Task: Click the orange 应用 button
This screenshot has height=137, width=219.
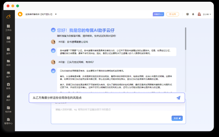Action: click(x=172, y=14)
